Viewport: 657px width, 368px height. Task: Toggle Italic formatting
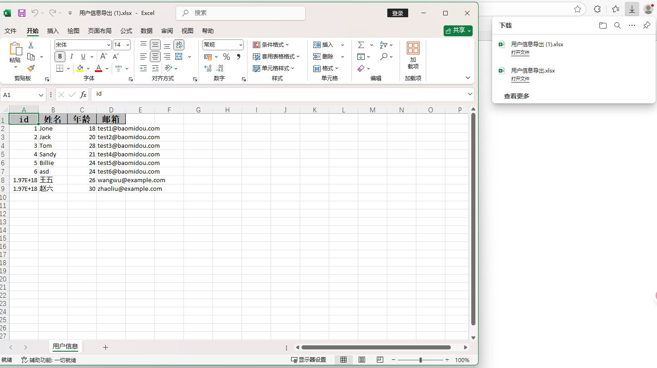(71, 57)
